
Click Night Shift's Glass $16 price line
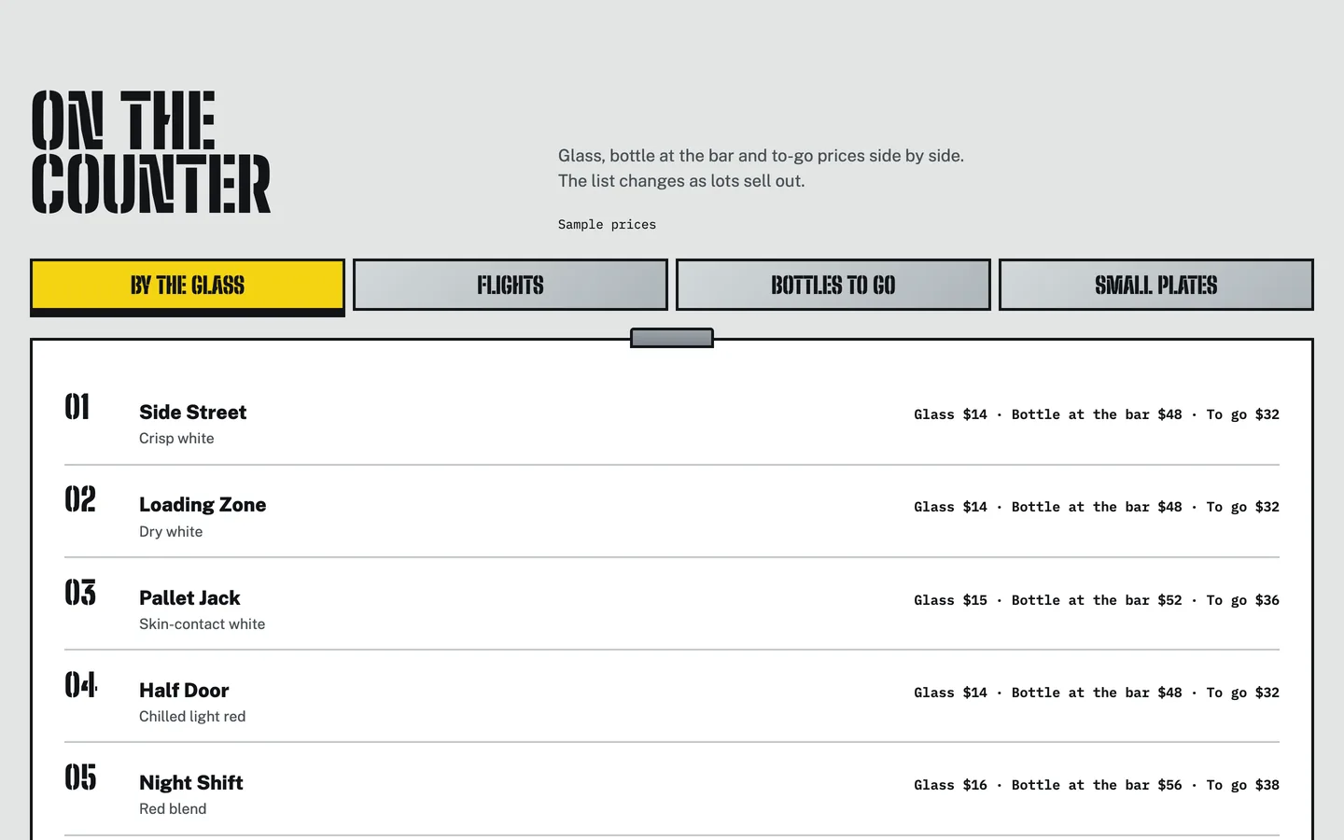pyautogui.click(x=1097, y=785)
